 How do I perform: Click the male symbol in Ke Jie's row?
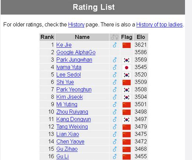click(x=115, y=45)
